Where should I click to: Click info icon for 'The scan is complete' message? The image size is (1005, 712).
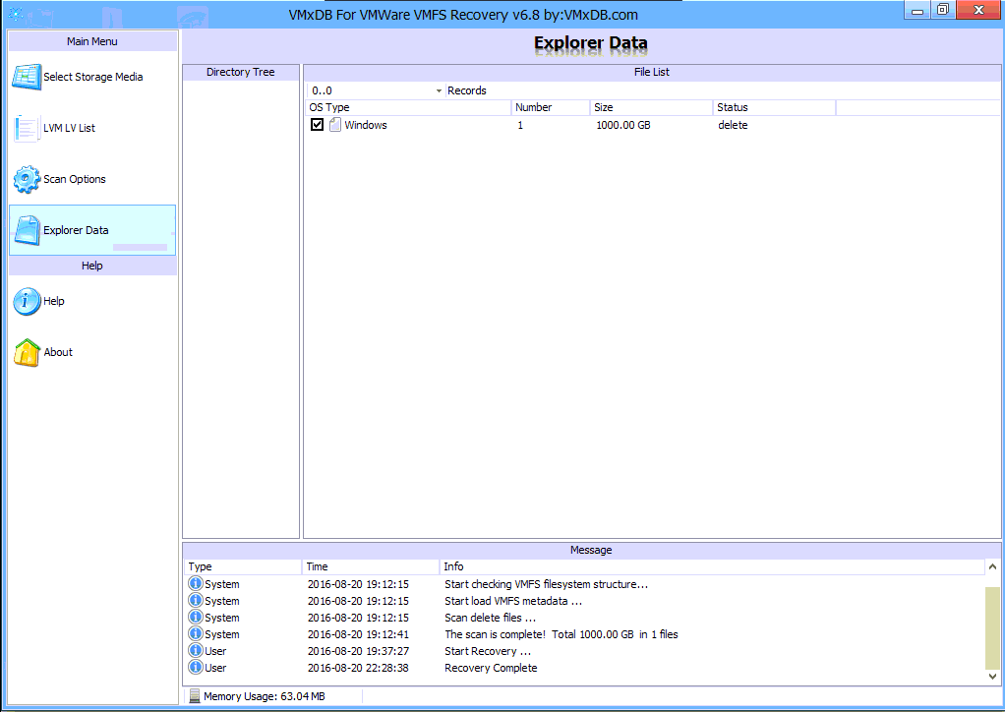tap(196, 633)
